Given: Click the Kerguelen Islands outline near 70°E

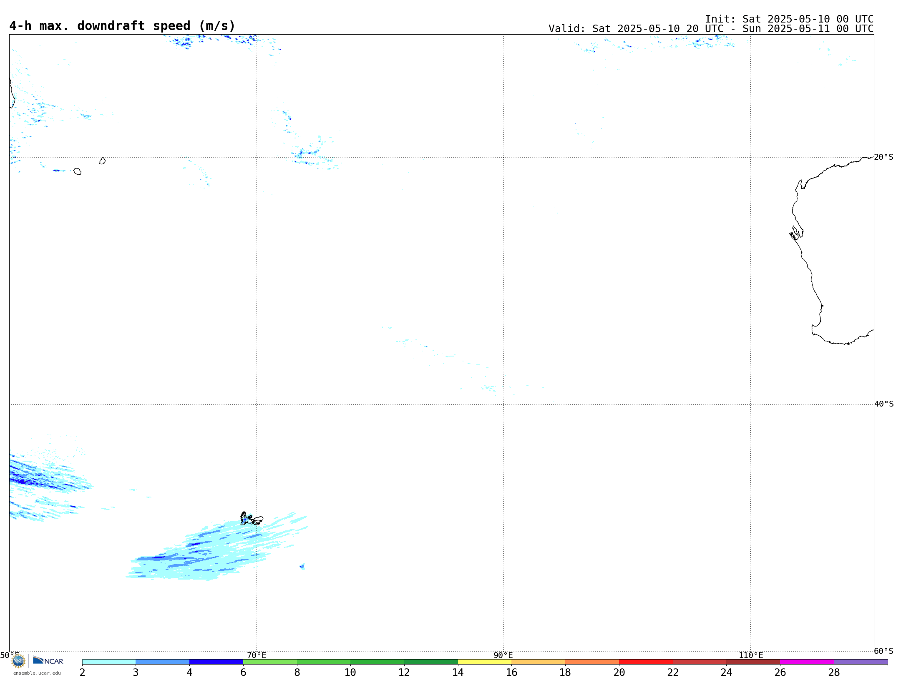Looking at the screenshot, I should (252, 519).
